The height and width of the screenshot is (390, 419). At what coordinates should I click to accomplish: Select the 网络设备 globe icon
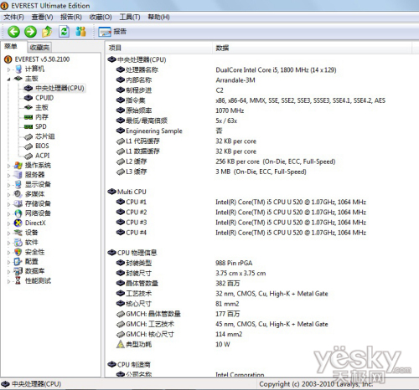pyautogui.click(x=18, y=213)
